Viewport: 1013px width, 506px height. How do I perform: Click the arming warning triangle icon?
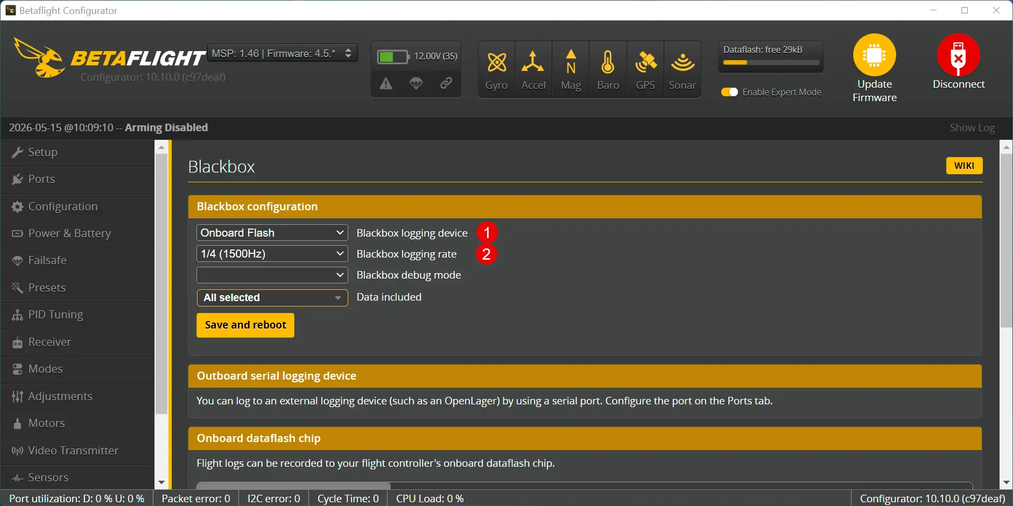[386, 83]
